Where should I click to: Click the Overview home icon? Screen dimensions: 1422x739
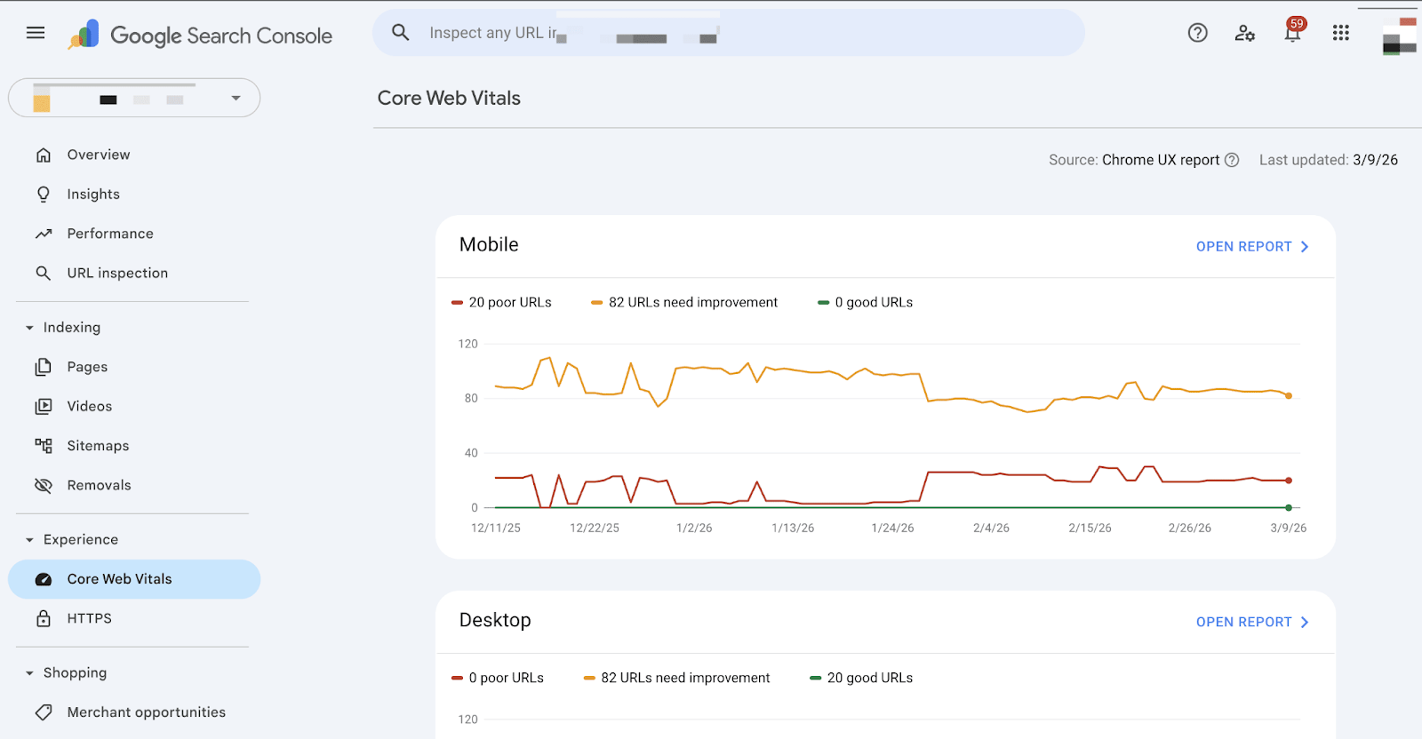pos(44,155)
